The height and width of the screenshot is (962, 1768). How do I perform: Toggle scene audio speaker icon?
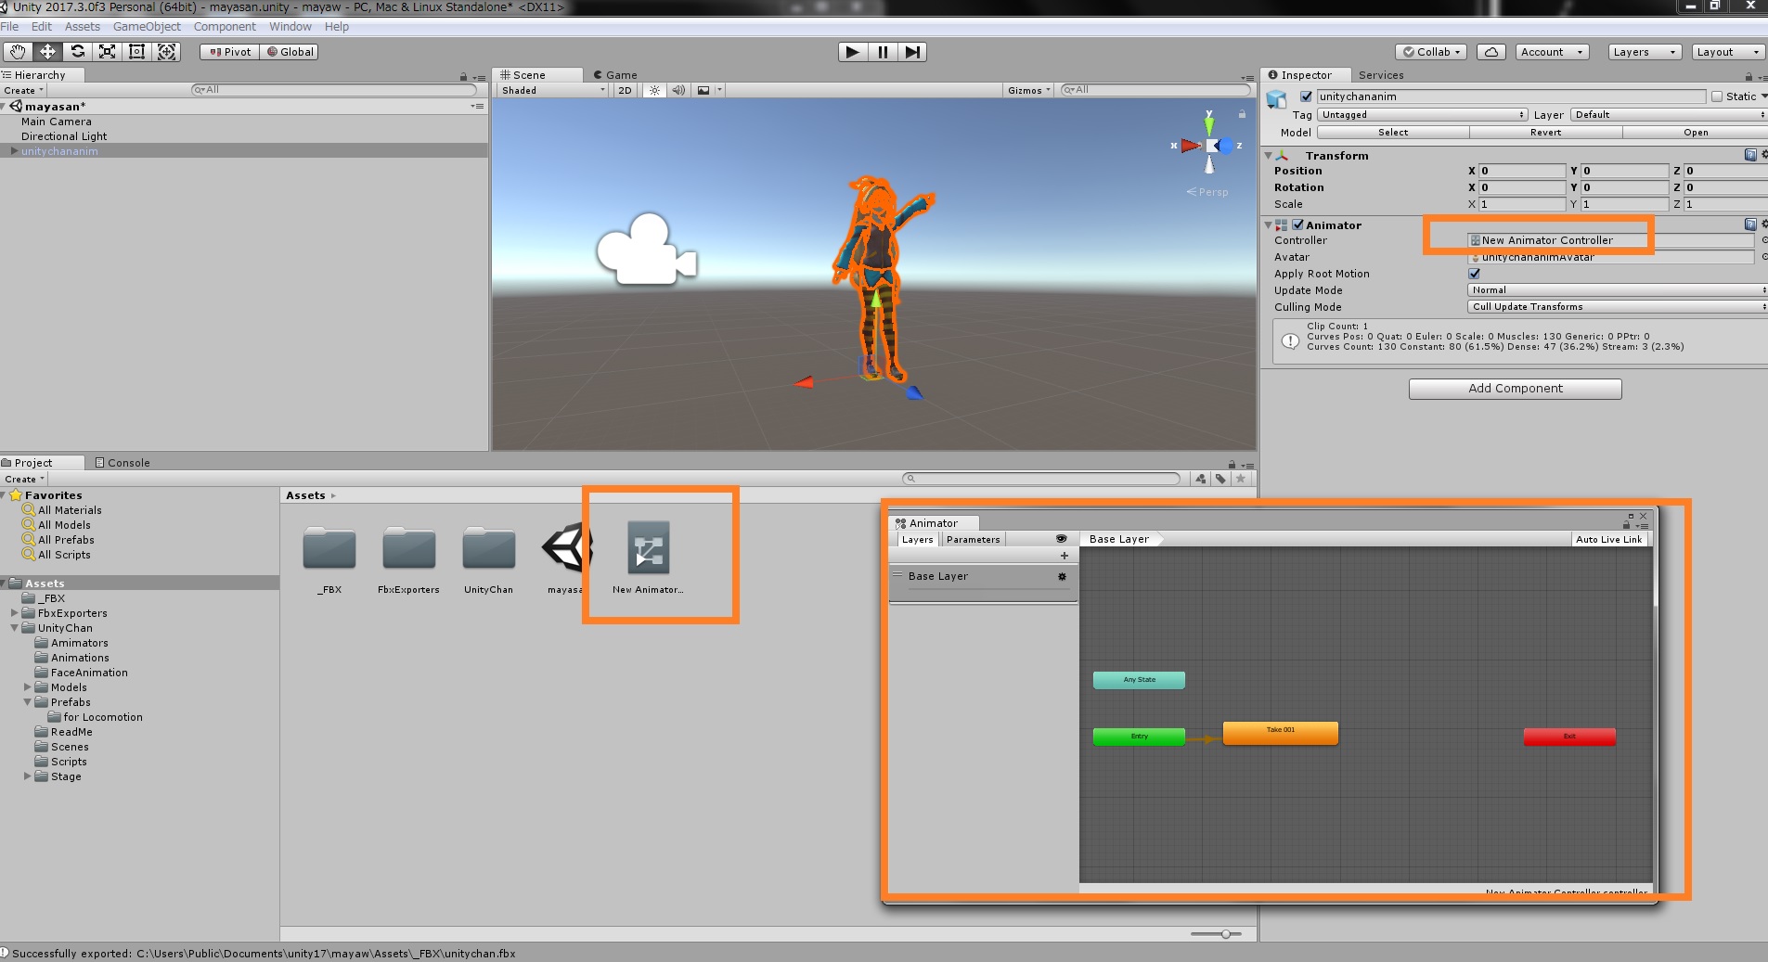[678, 90]
